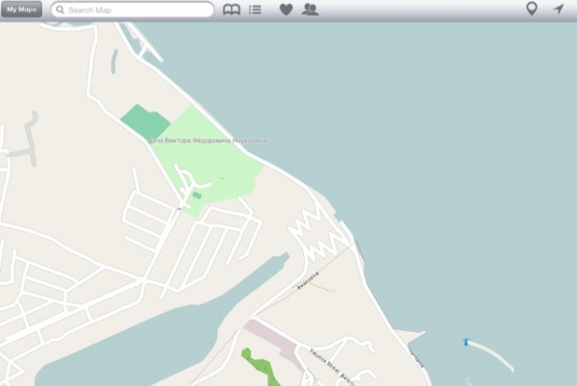Open the bookmarks book icon
Screen dimensions: 577x386
pos(232,10)
